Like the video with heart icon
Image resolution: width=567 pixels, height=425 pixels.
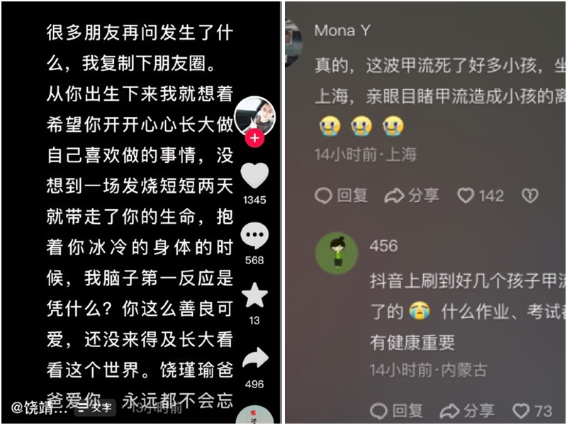pyautogui.click(x=254, y=176)
